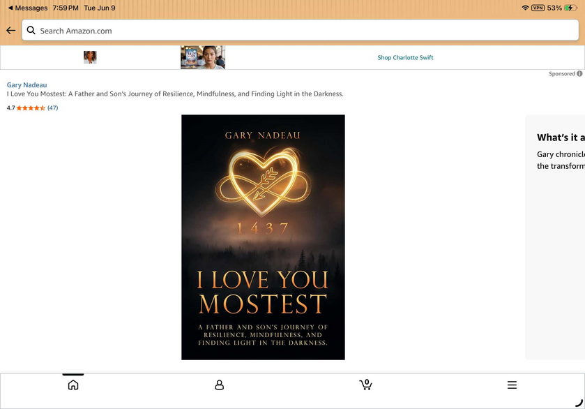Return to Messages app via status bar

pos(28,8)
